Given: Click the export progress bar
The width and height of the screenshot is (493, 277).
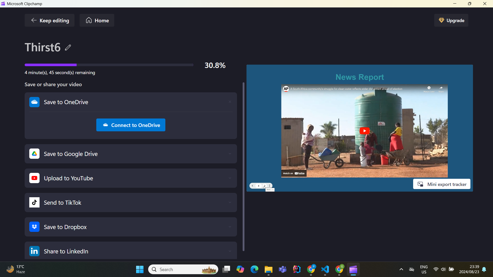Looking at the screenshot, I should tap(109, 65).
